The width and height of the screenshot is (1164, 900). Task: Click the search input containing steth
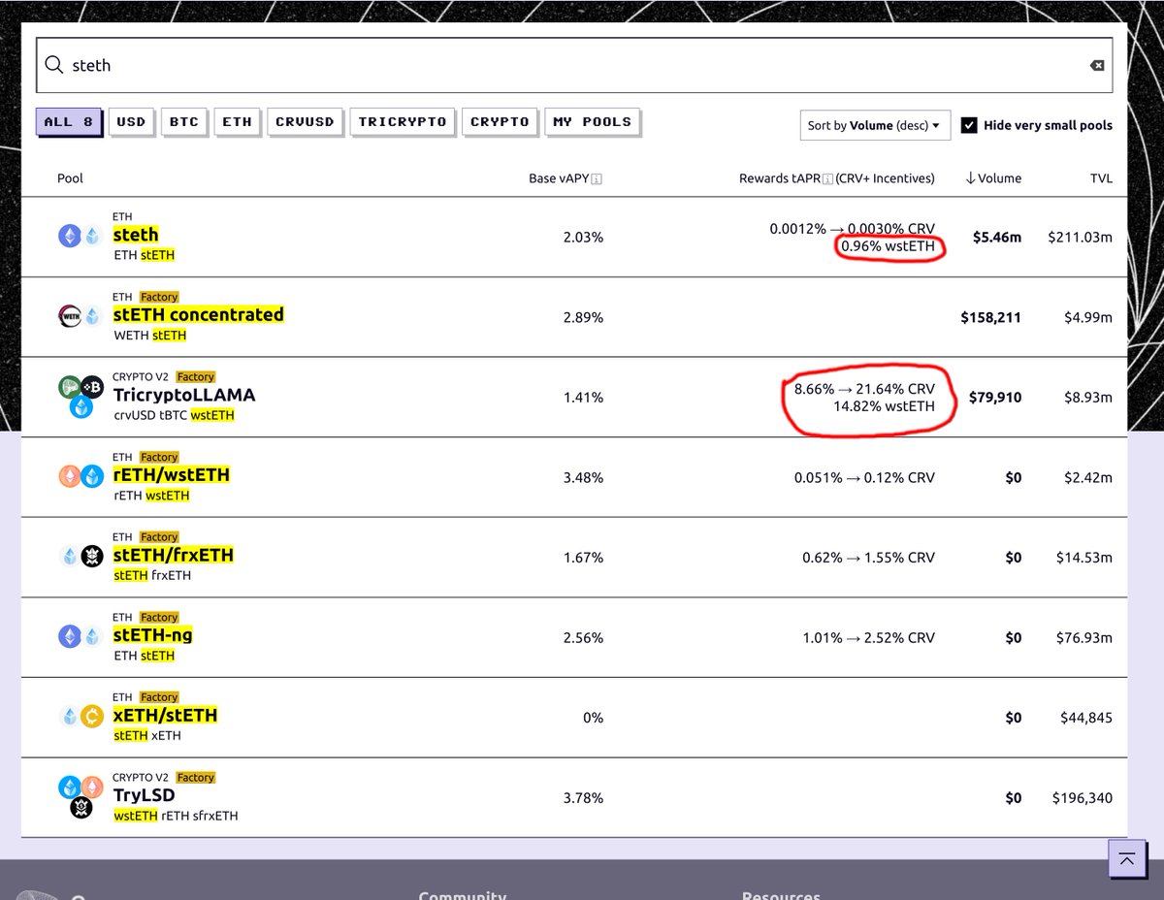pyautogui.click(x=574, y=65)
